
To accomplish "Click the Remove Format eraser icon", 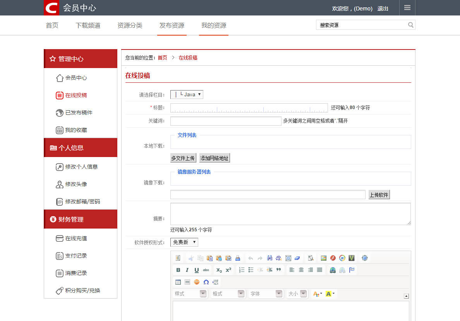I will point(297,258).
